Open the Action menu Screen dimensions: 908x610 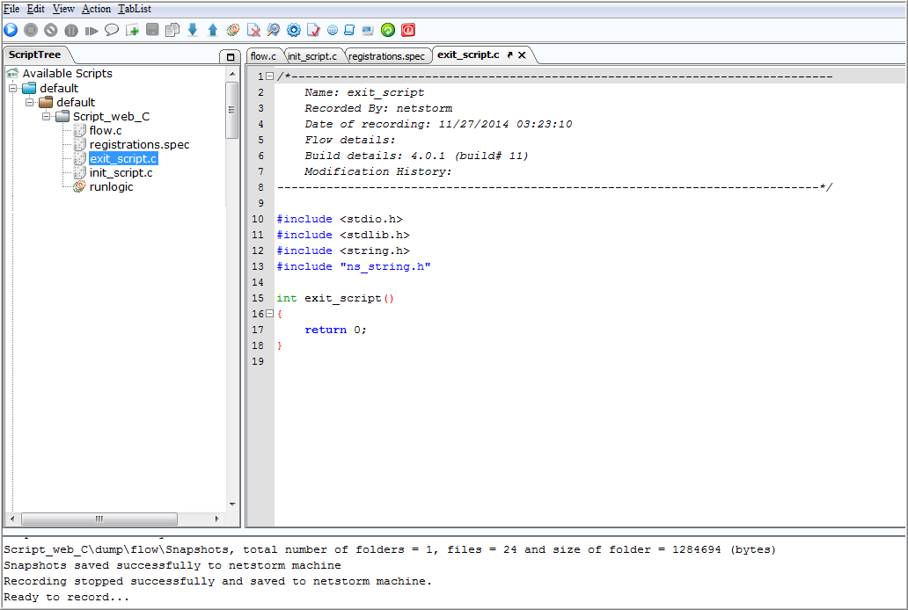pyautogui.click(x=96, y=9)
